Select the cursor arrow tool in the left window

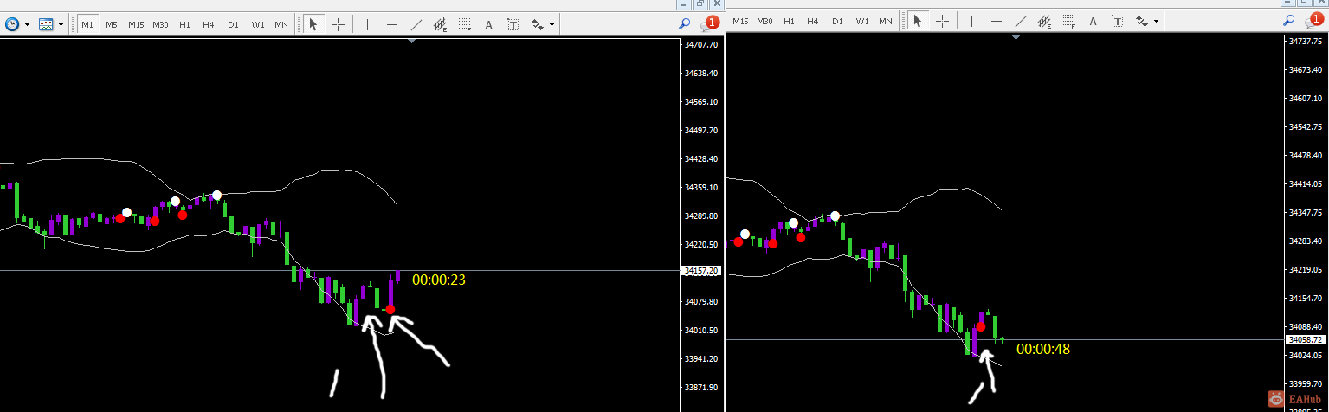(x=313, y=24)
